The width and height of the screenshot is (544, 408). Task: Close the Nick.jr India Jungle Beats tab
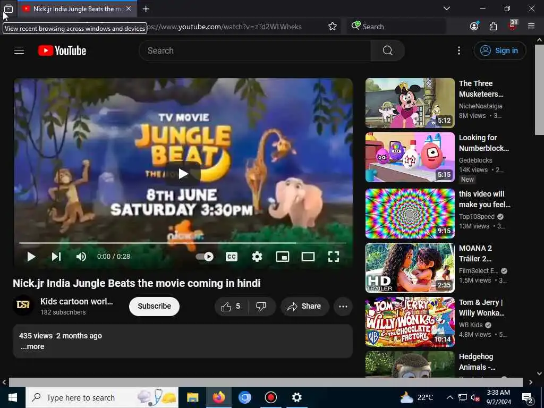129,8
